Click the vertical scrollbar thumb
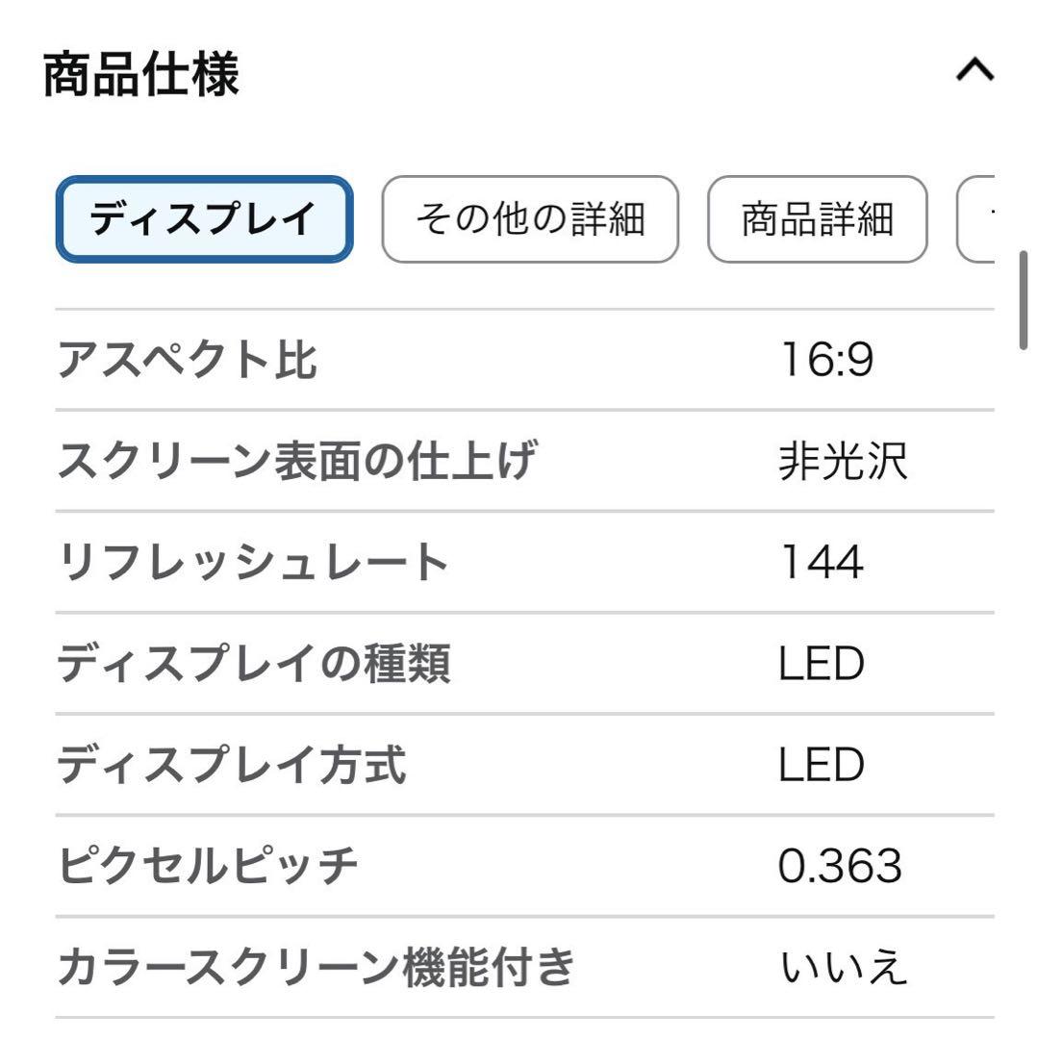Viewport: 1037px width, 1039px height. pos(1024,301)
